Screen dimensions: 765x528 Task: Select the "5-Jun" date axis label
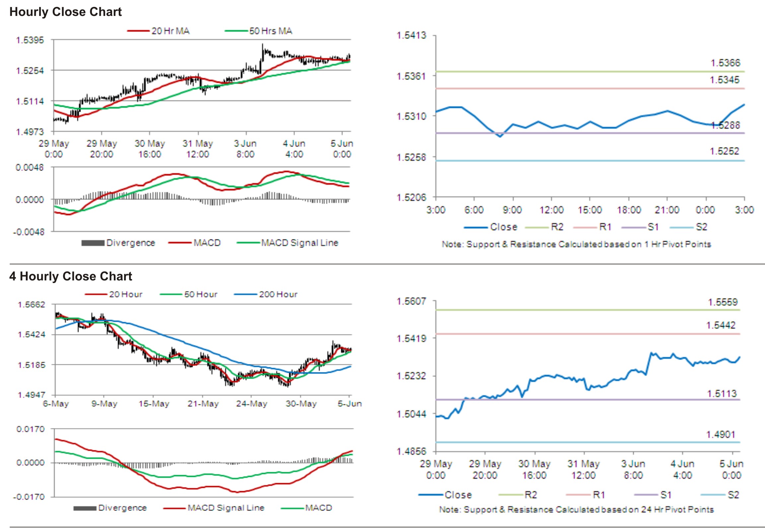[350, 404]
